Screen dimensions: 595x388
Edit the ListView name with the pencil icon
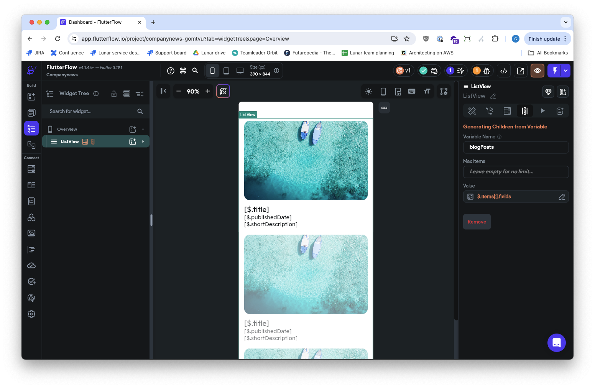coord(493,96)
